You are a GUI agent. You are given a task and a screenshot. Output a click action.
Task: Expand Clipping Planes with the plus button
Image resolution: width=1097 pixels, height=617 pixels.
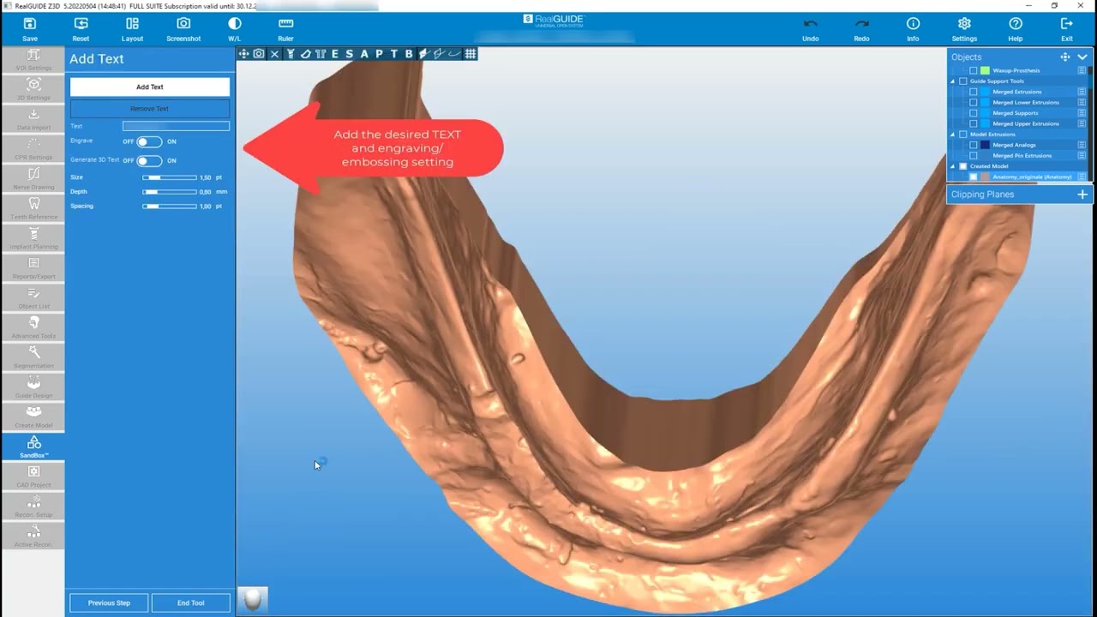[x=1082, y=195]
